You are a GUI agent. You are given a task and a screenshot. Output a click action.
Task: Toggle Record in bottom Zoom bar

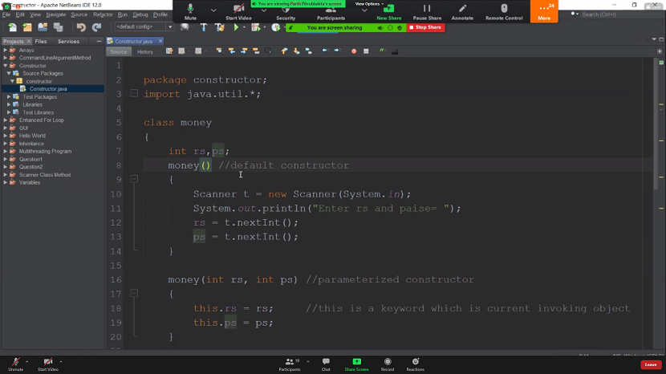click(388, 364)
